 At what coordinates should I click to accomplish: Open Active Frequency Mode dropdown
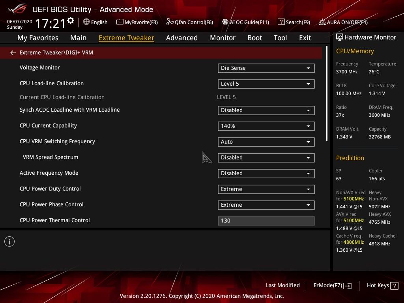pos(266,174)
